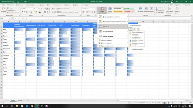This screenshot has height=108, width=193.
Task: Delete cells button in Cells group
Action: click(146, 10)
